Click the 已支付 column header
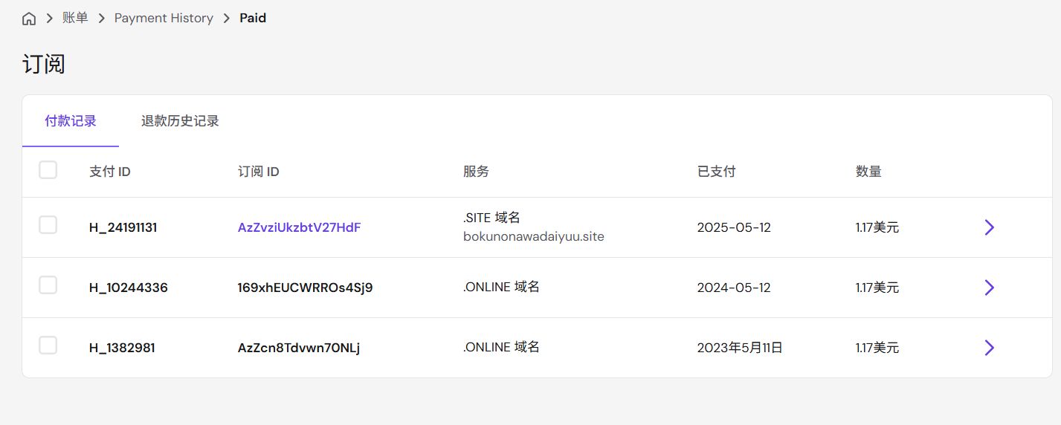Image resolution: width=1061 pixels, height=425 pixels. click(716, 172)
